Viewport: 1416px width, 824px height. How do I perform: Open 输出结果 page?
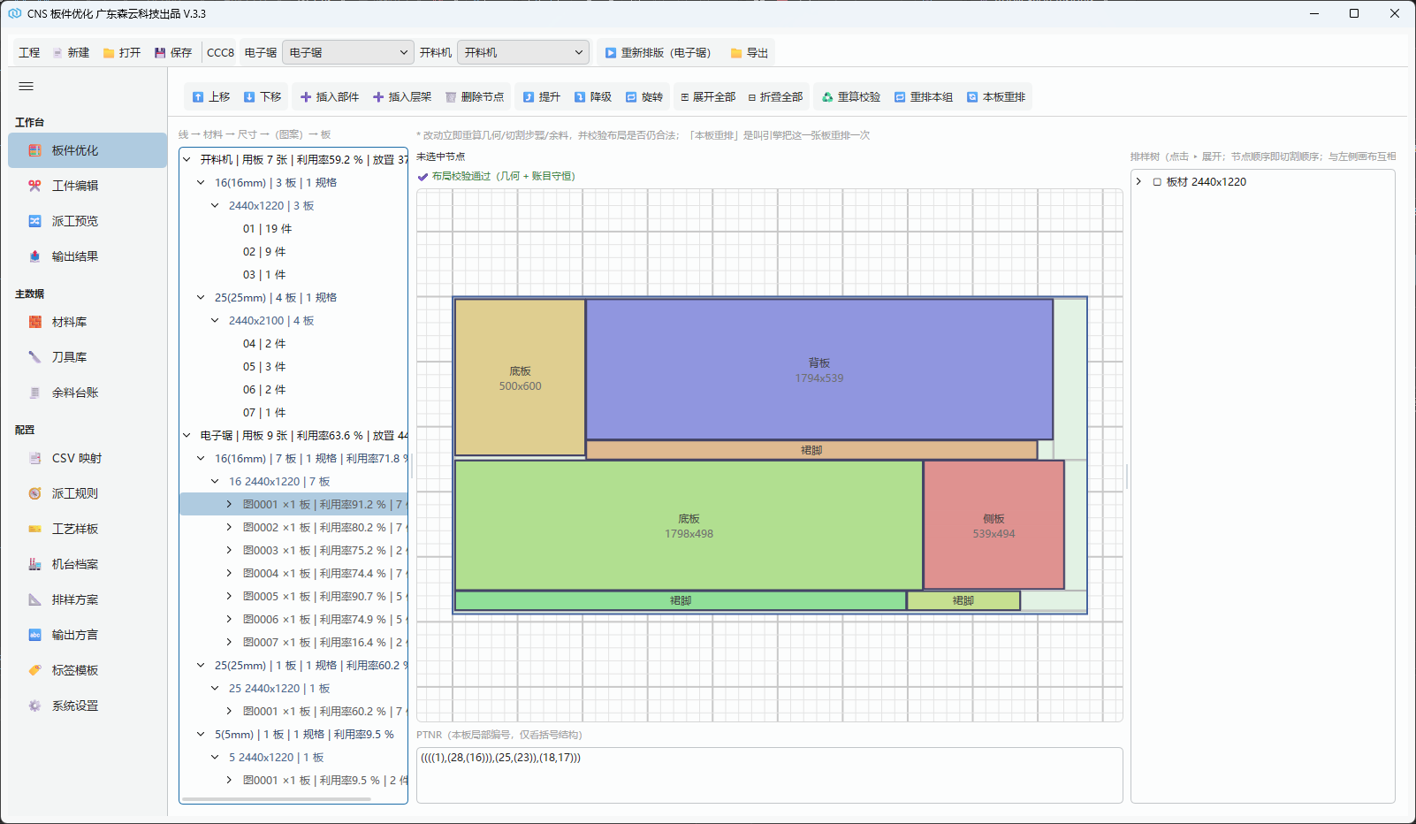(x=88, y=256)
